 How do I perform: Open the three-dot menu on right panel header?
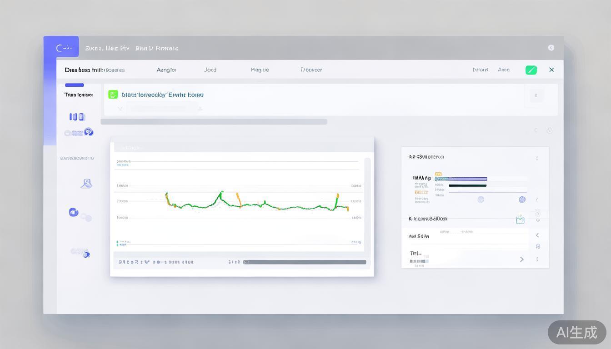coord(537,158)
